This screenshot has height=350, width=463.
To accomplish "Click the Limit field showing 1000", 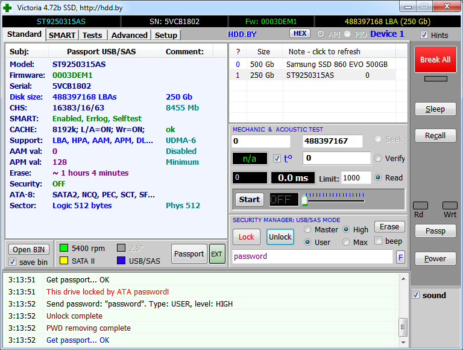I will click(x=356, y=178).
